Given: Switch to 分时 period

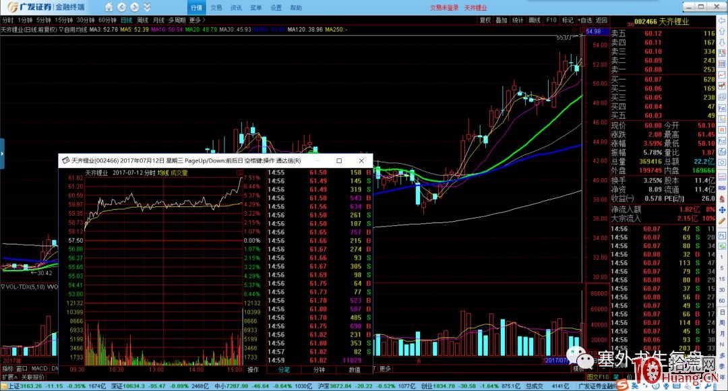Looking at the screenshot, I should (7, 20).
